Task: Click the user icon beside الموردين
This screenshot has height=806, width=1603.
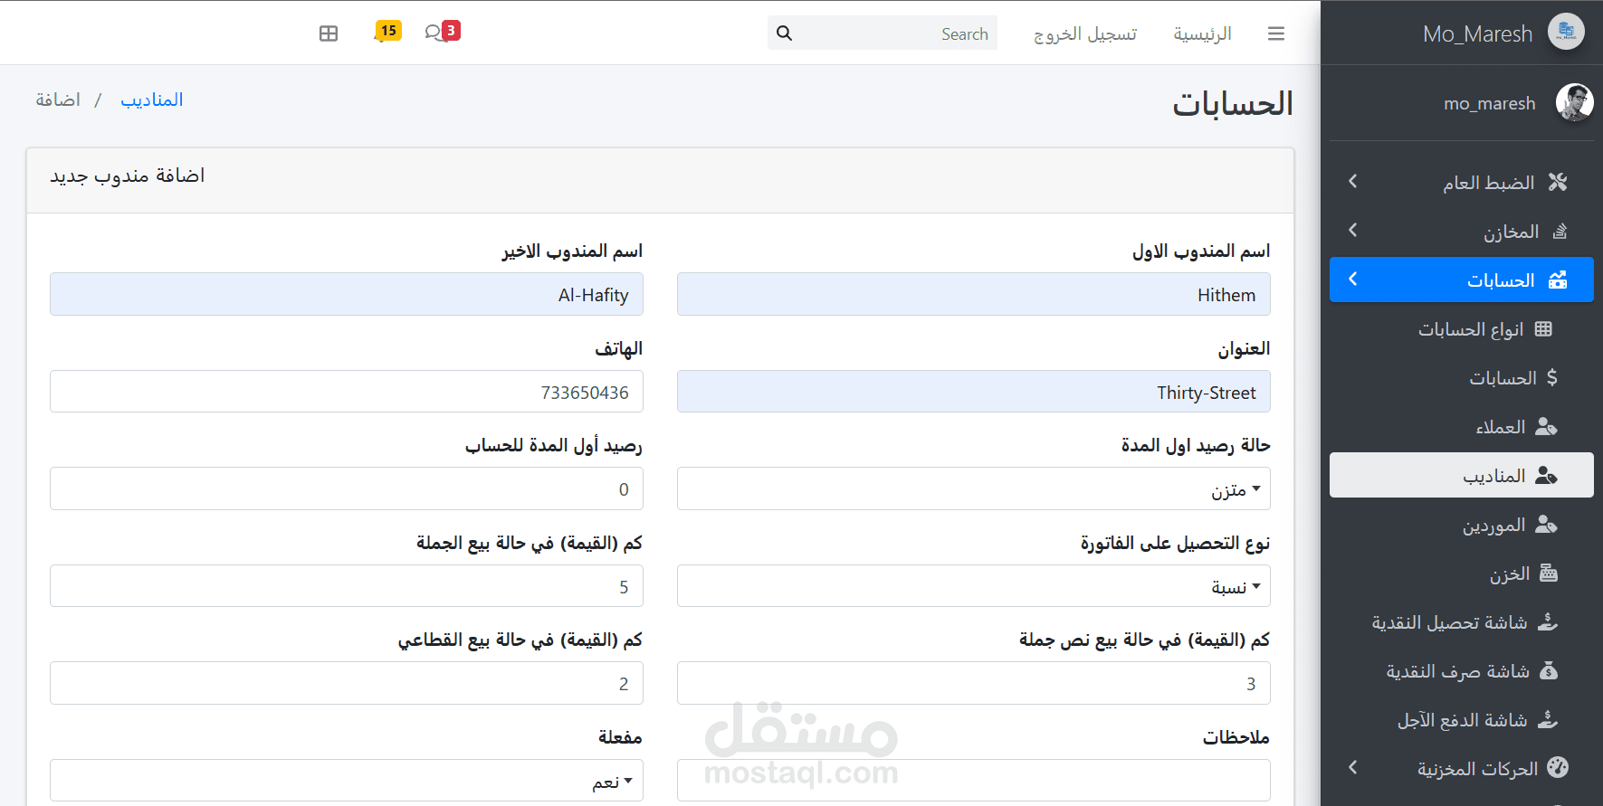Action: point(1546,524)
